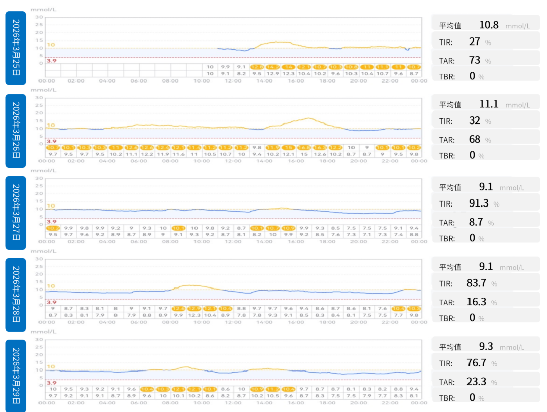This screenshot has width=547, height=412.
Task: Open the 2026年3月27日 date label
Action: pyautogui.click(x=16, y=213)
